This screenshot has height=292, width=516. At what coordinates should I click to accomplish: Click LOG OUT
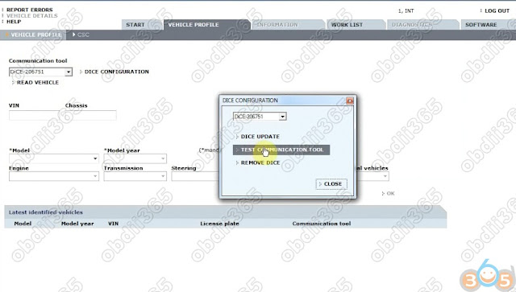[x=497, y=10]
